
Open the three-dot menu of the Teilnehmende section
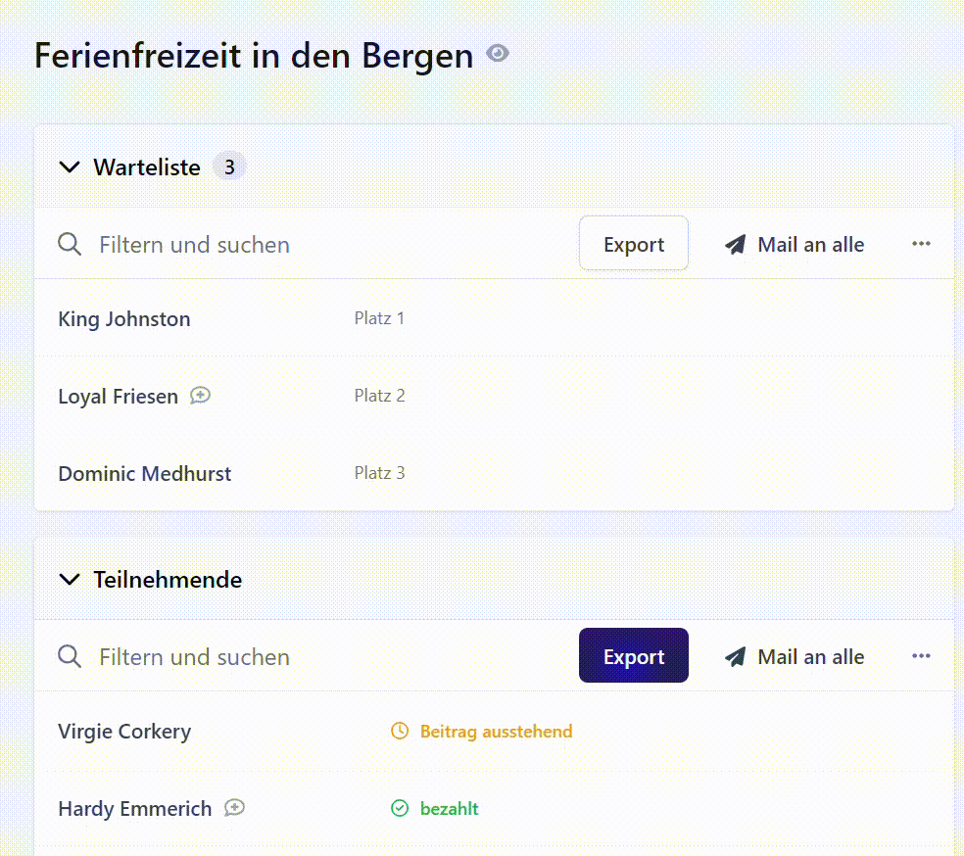(x=921, y=656)
